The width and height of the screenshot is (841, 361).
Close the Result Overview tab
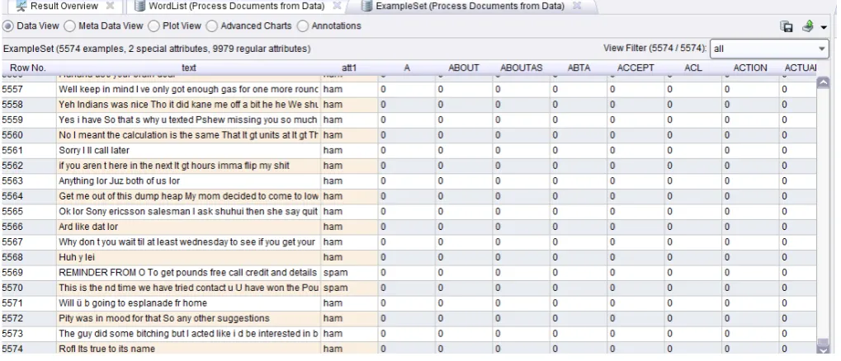coord(110,6)
